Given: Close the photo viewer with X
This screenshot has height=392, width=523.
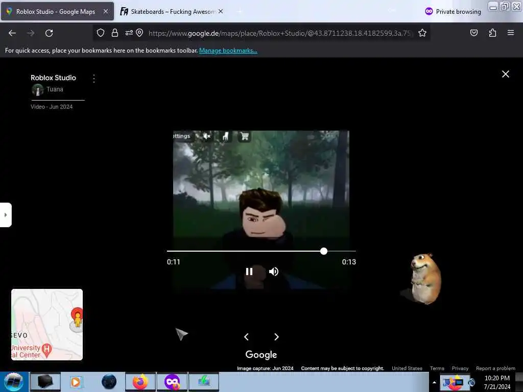Looking at the screenshot, I should pyautogui.click(x=506, y=74).
